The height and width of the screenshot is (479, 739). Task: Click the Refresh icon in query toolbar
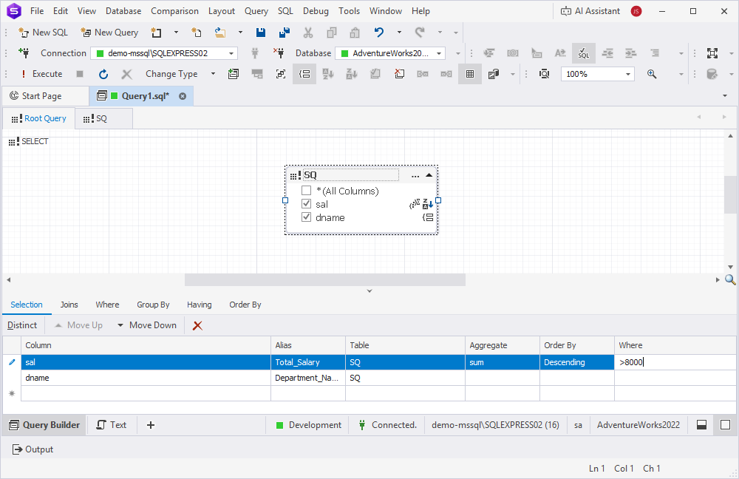click(103, 74)
